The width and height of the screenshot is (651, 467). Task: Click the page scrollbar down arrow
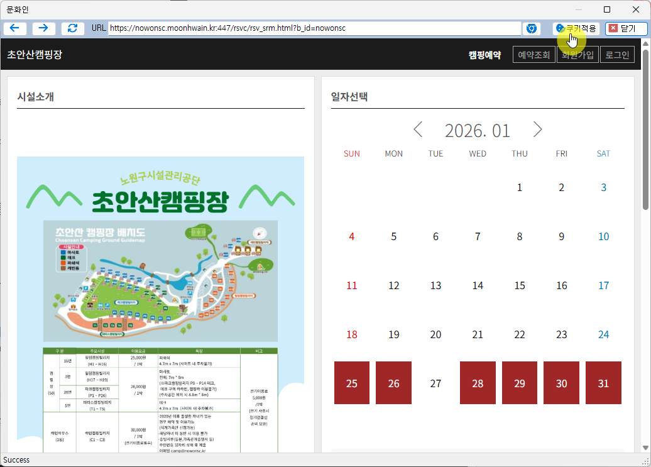645,448
